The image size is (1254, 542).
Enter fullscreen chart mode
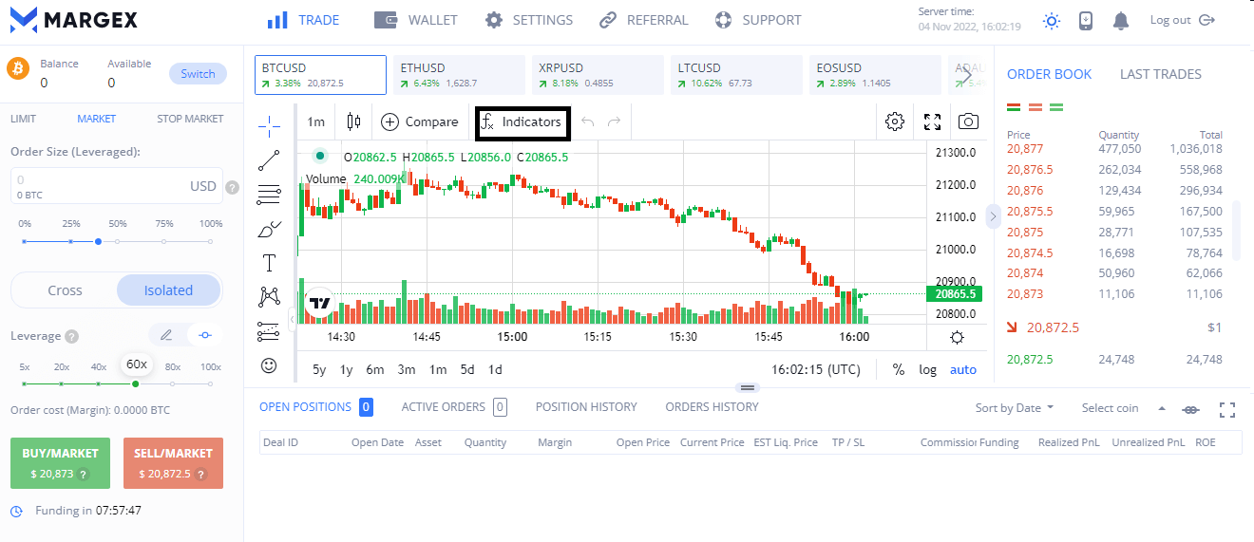tap(932, 121)
